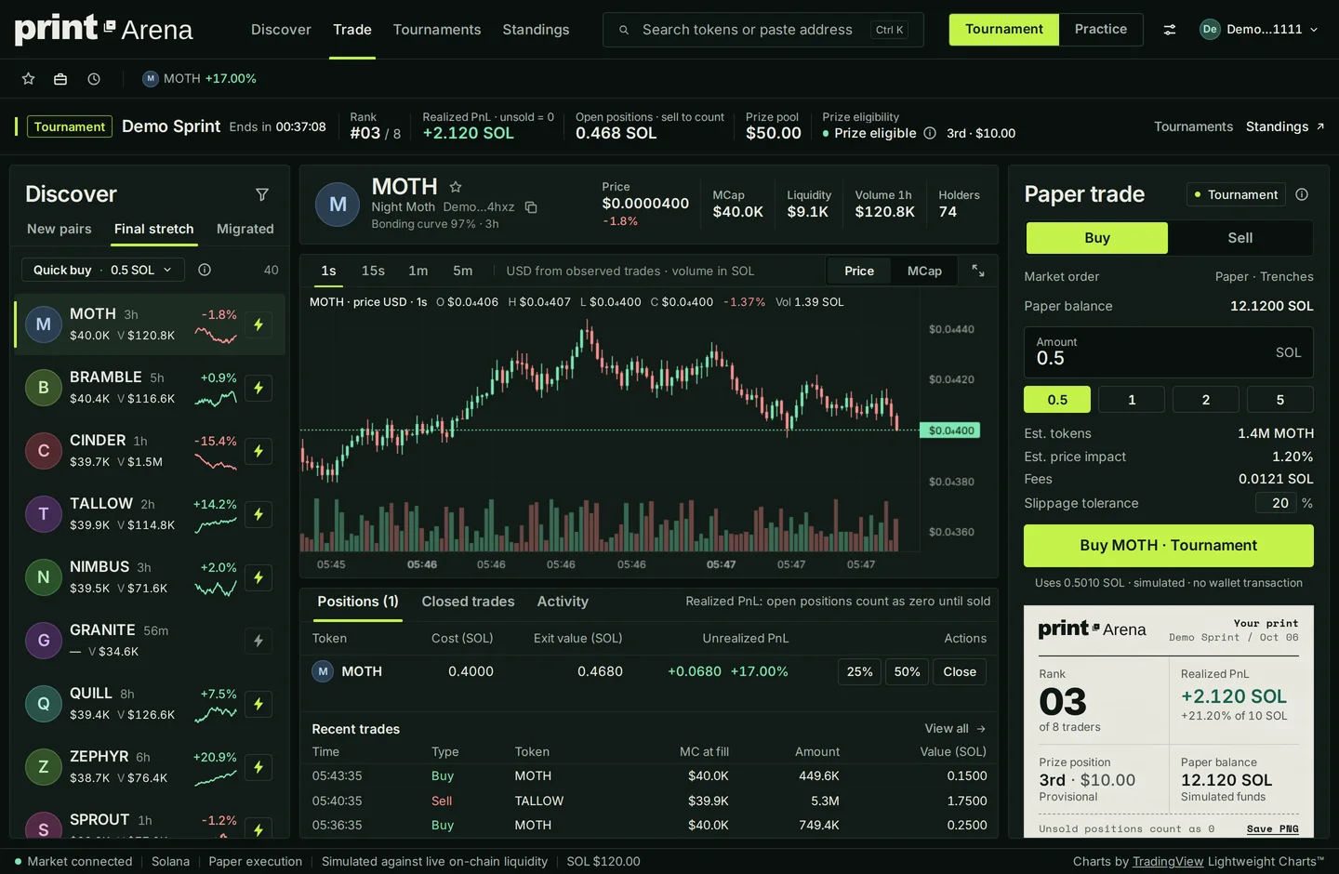Switch the chart to MCap view
The height and width of the screenshot is (874, 1339).
point(924,271)
